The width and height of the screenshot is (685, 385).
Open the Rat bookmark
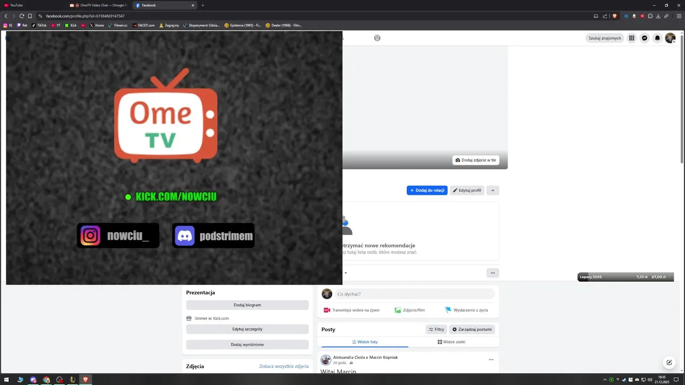click(22, 25)
